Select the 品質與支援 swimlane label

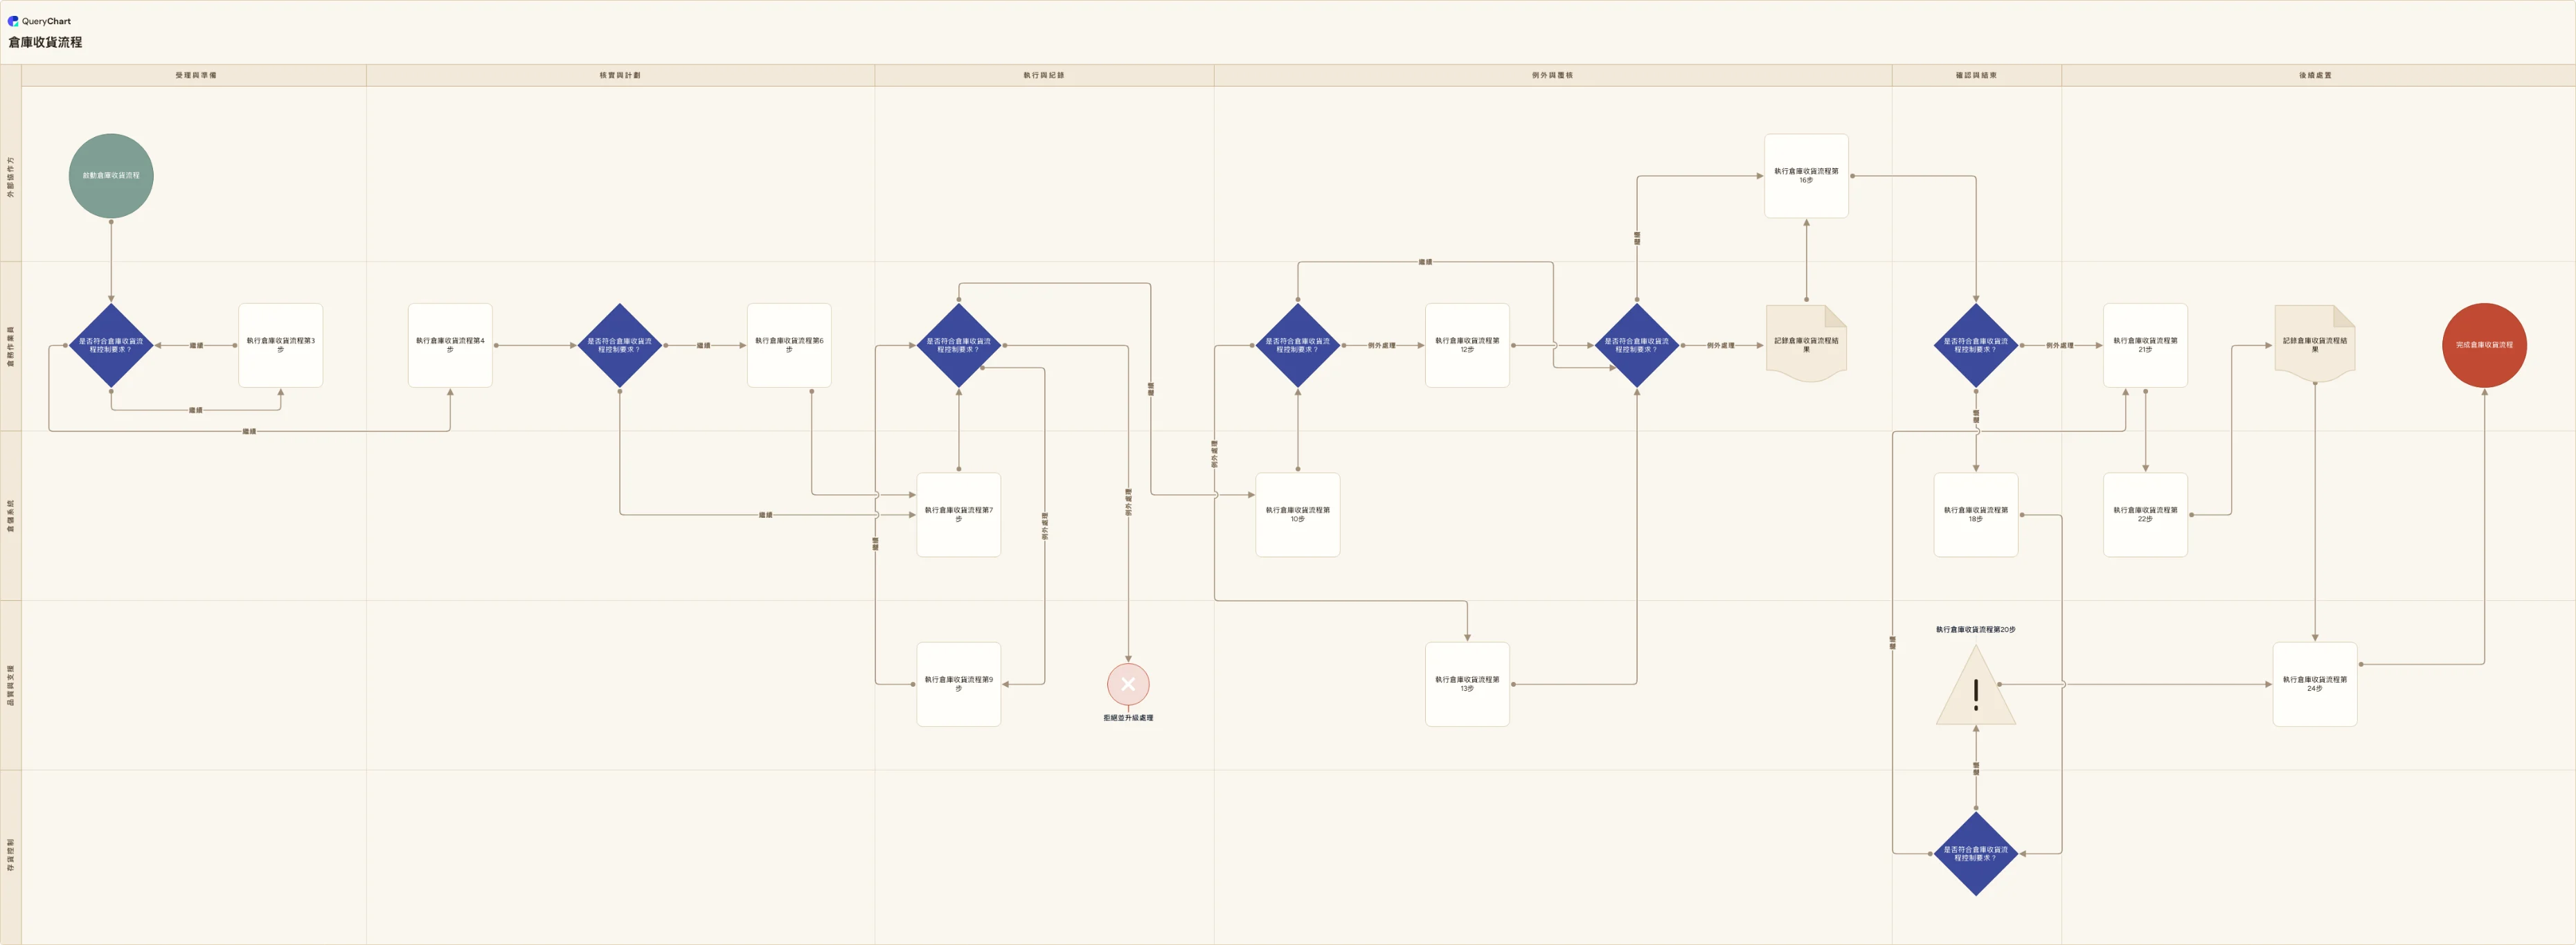(x=11, y=685)
